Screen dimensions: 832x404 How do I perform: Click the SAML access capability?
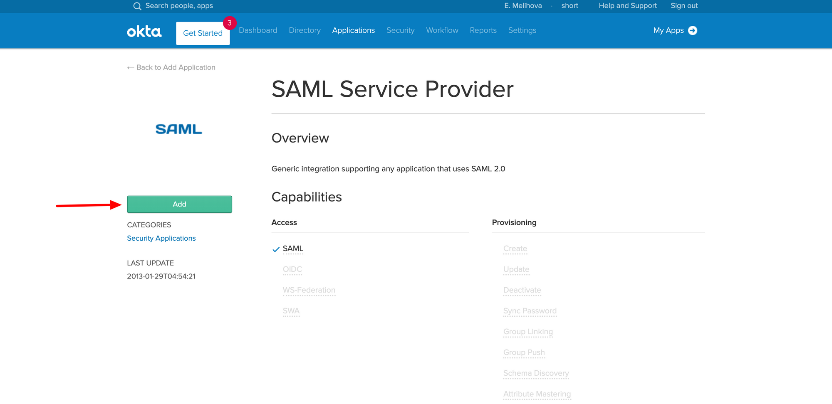(x=293, y=249)
